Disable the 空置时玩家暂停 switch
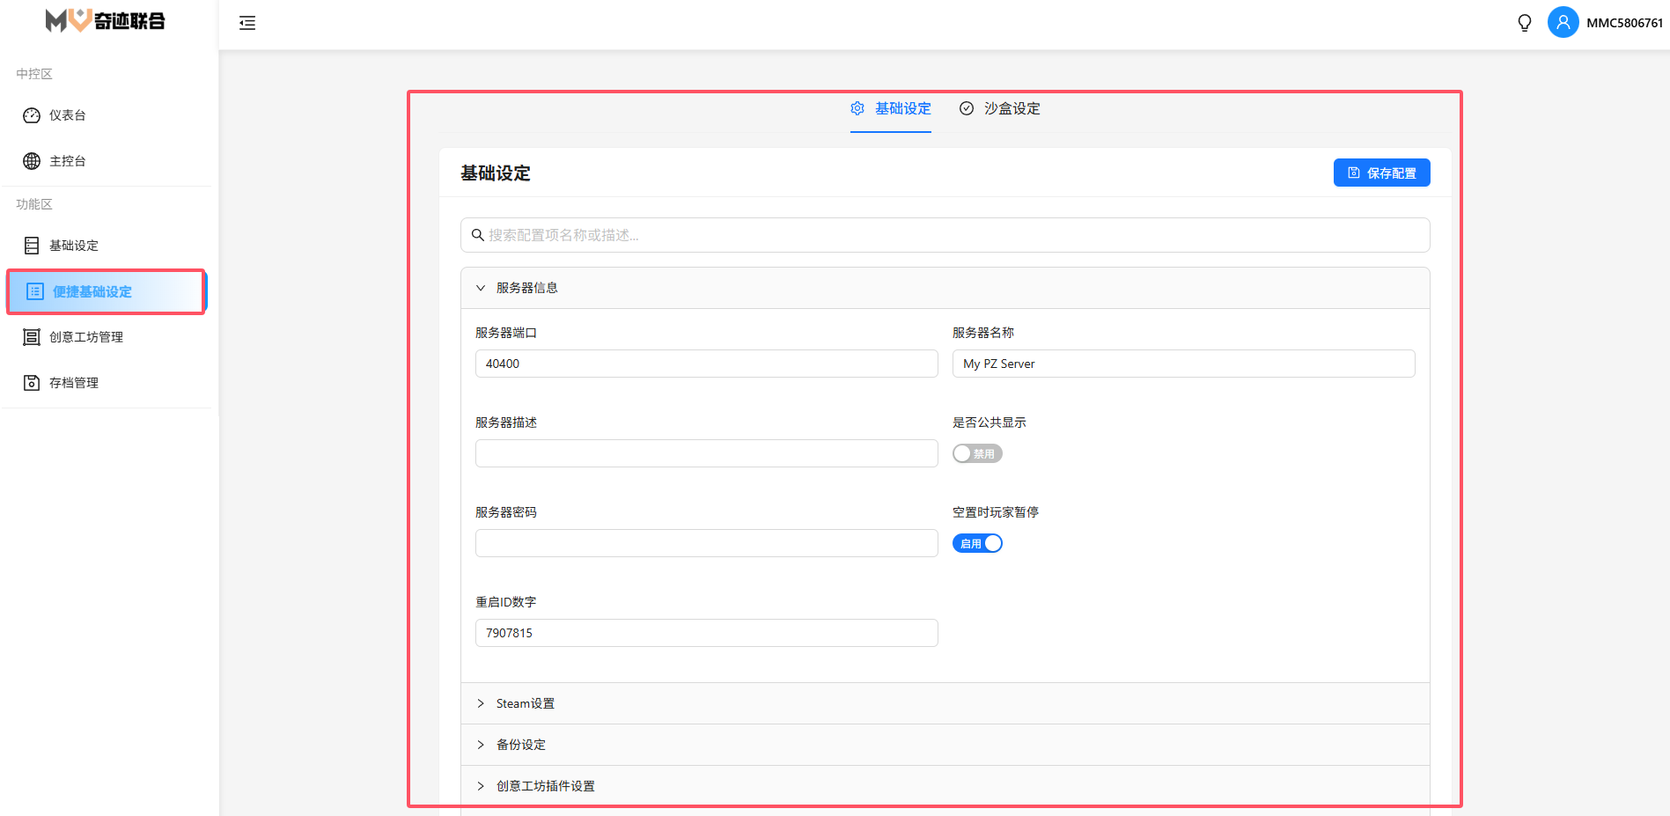Image resolution: width=1670 pixels, height=816 pixels. pos(977,544)
